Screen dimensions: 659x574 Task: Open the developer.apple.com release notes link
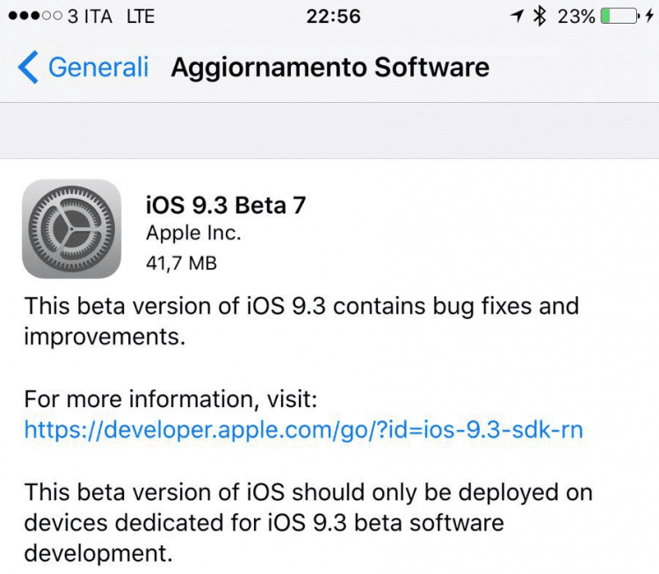(303, 430)
